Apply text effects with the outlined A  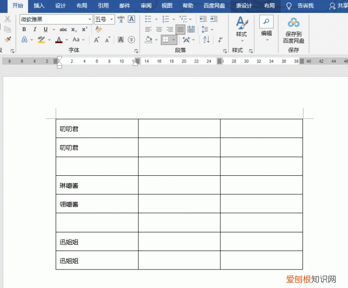25,40
